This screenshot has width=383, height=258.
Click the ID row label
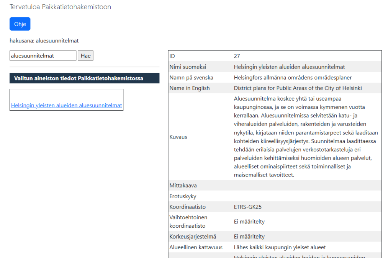pyautogui.click(x=172, y=56)
